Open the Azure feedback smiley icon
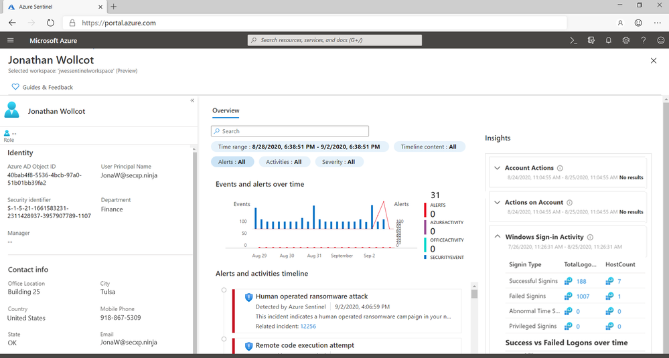This screenshot has height=358, width=669. (661, 41)
